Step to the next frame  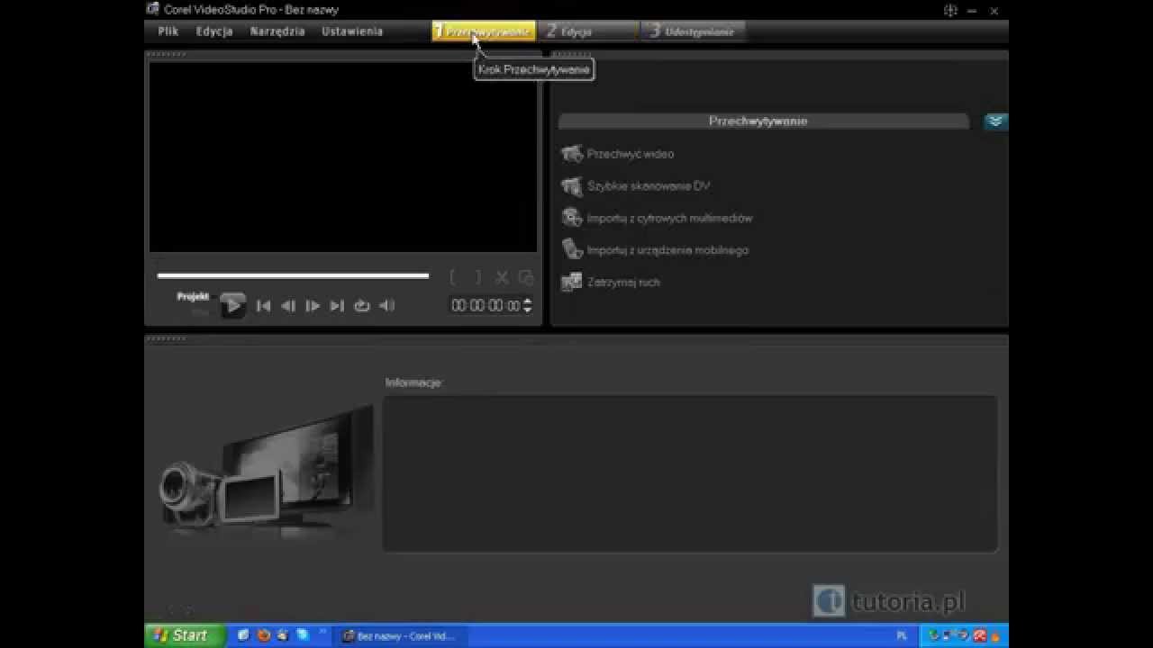tap(313, 306)
